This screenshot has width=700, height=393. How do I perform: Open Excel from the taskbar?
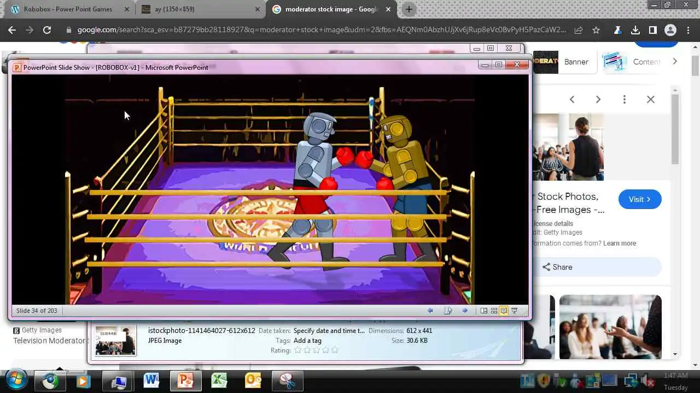pos(219,380)
